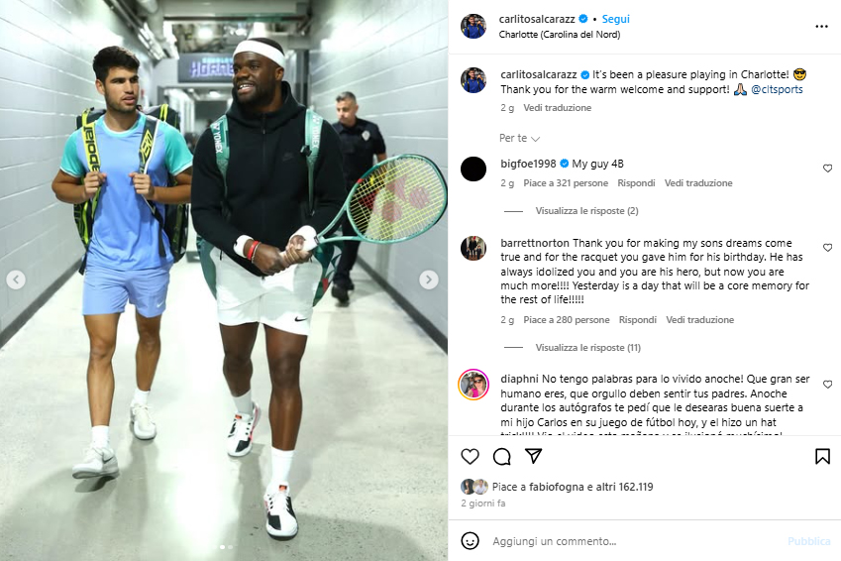Click the Charlotte (Carolina del Nord) location
Screen dimensions: 841x561
coord(560,35)
